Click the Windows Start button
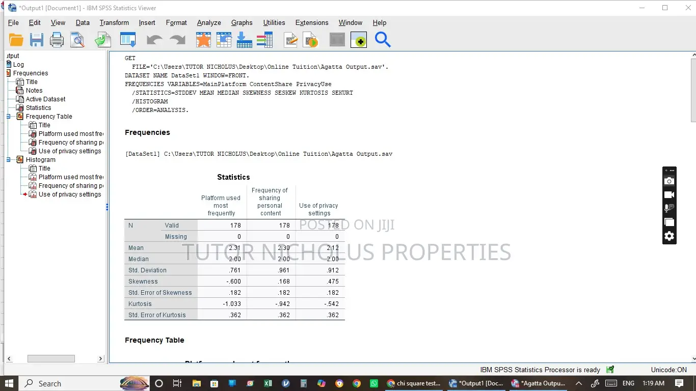This screenshot has height=391, width=696. click(9, 383)
